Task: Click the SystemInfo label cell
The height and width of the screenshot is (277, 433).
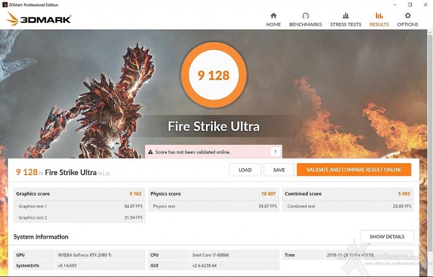Action: pos(34,265)
